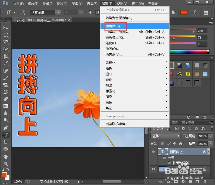Click the 100% zoom level field

point(18,181)
